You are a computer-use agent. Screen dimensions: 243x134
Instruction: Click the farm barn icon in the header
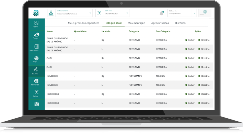pos(51,13)
